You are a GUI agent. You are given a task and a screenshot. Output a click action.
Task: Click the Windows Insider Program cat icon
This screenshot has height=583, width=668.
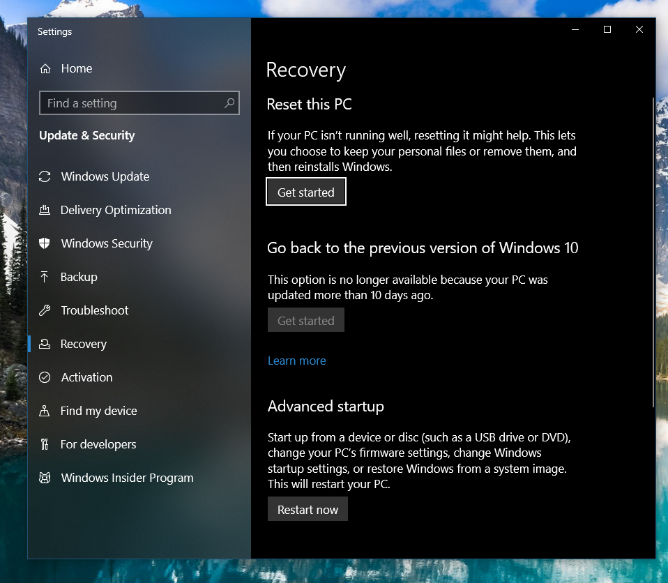click(45, 478)
